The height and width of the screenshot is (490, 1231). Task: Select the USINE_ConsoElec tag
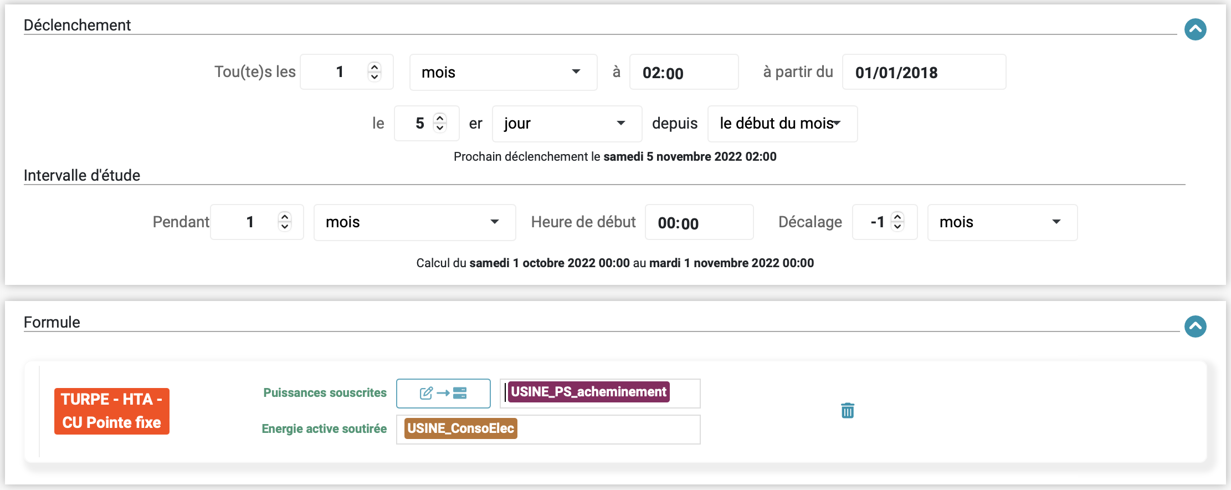[x=460, y=428]
